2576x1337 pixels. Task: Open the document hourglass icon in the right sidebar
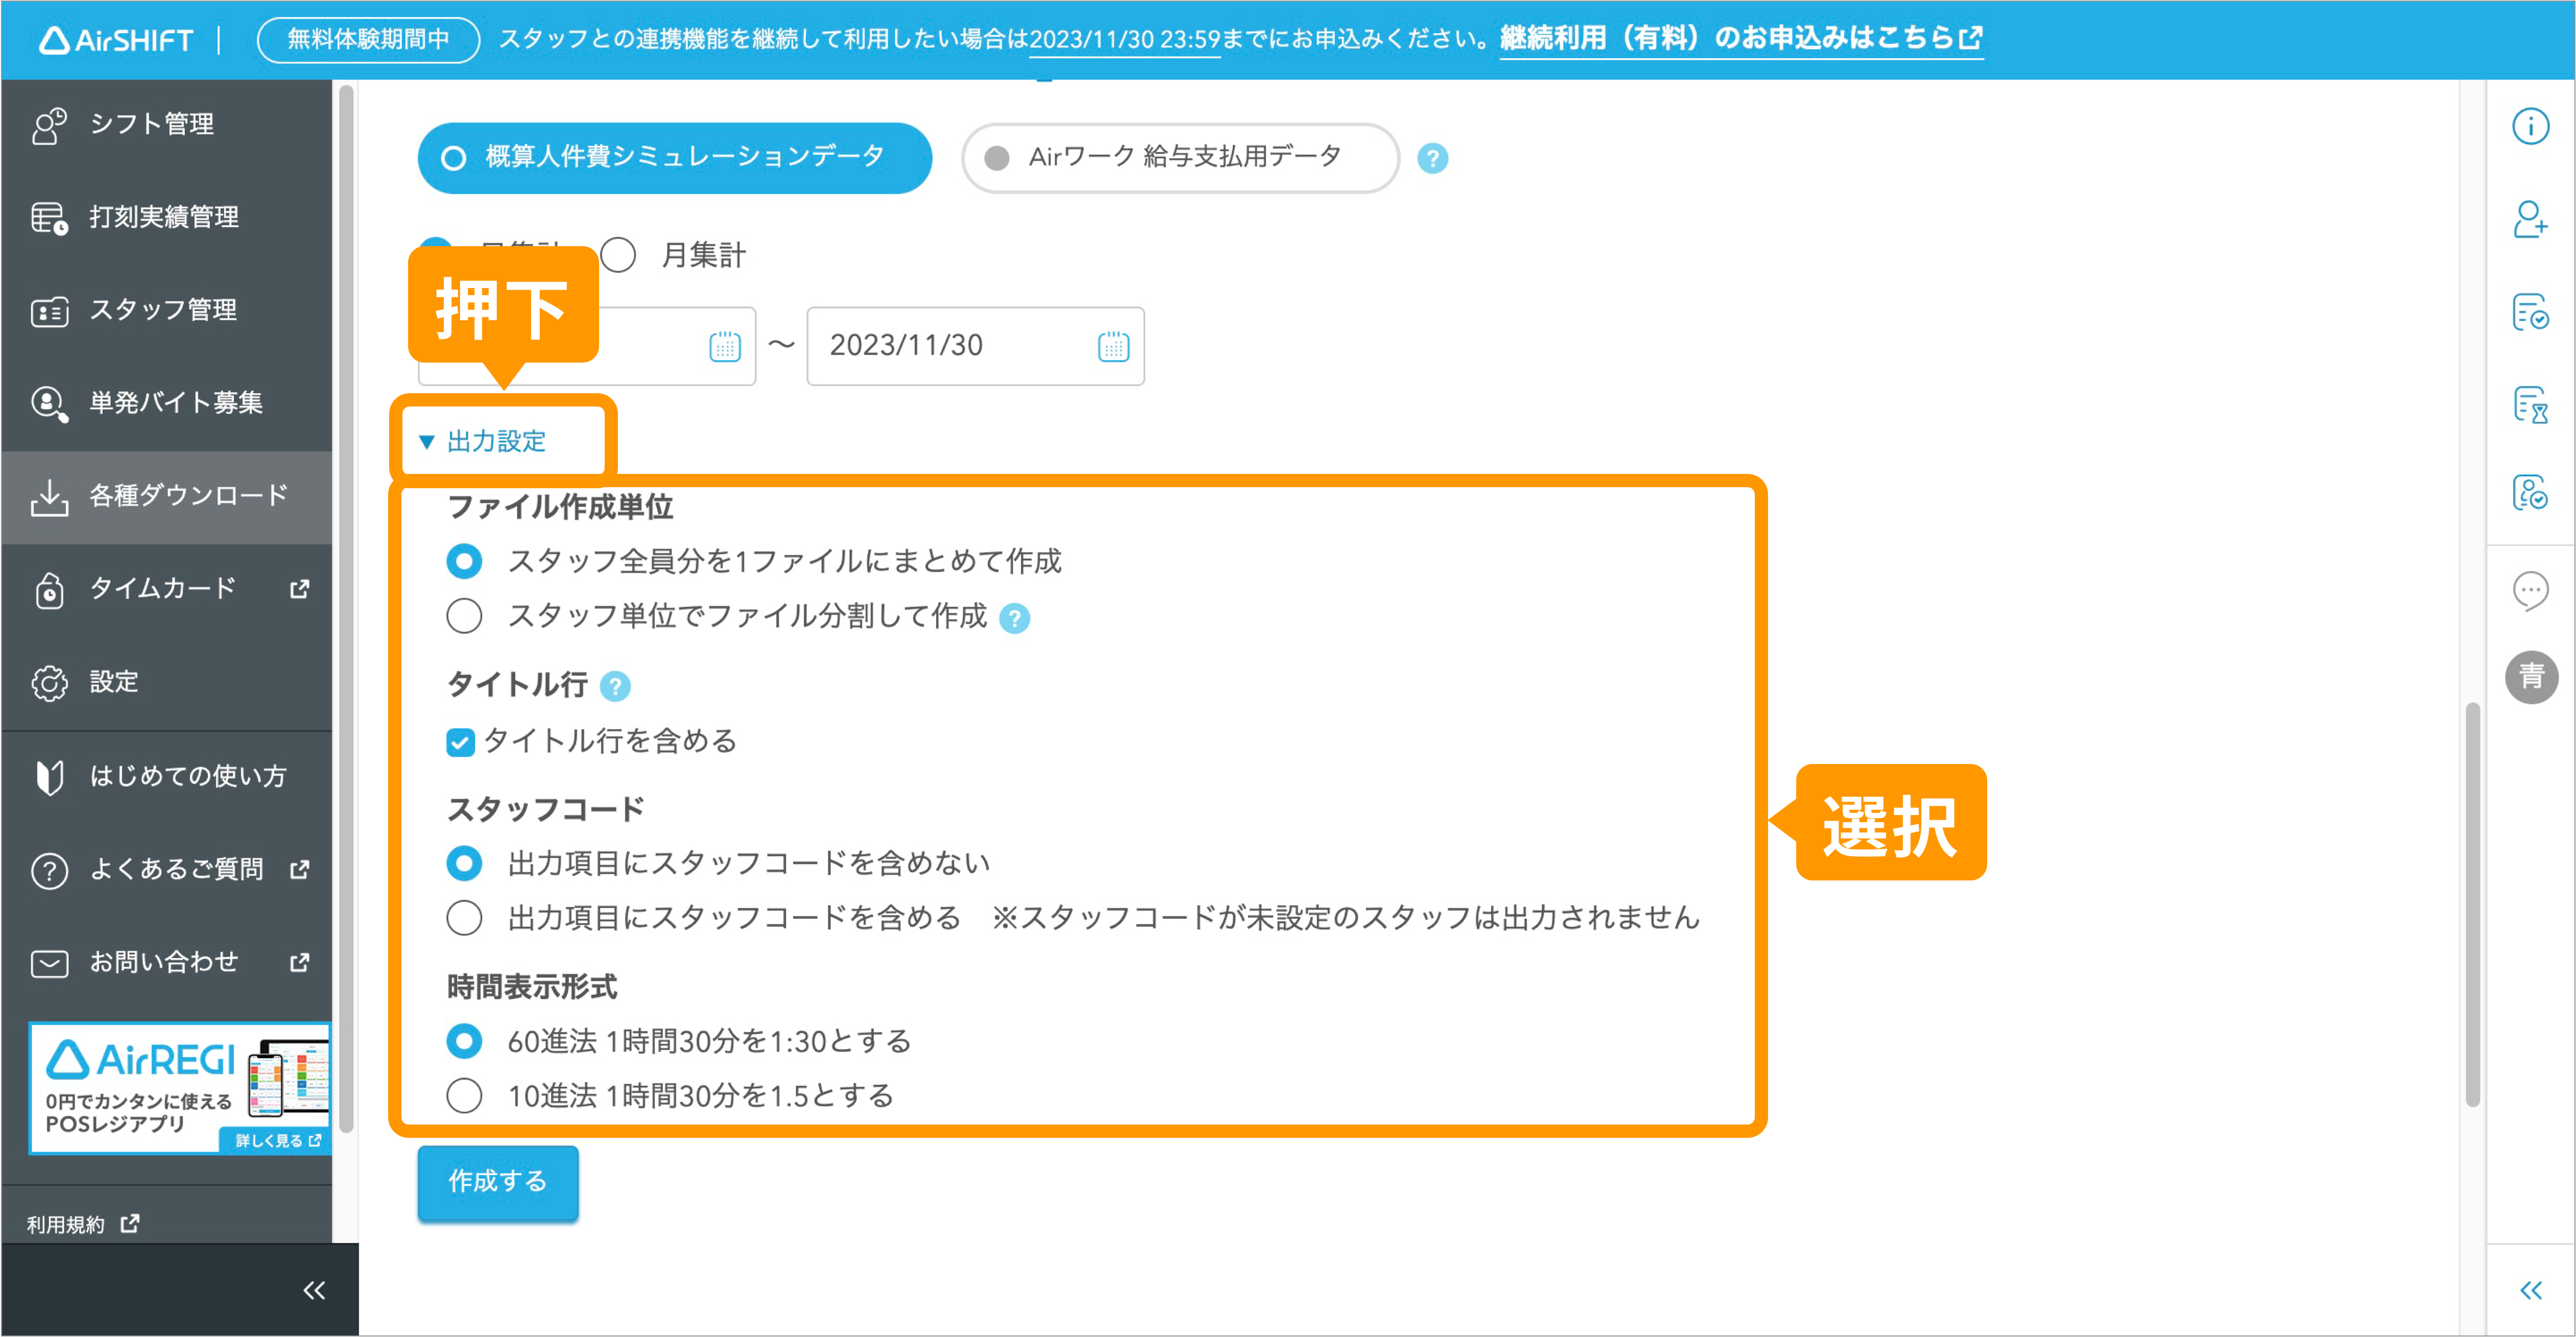point(2530,405)
